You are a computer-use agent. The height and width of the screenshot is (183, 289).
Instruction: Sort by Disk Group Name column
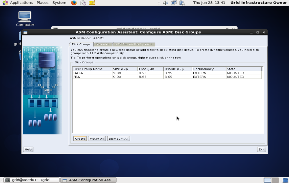92,69
